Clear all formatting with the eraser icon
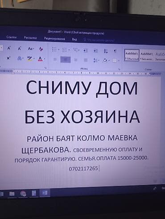The height and width of the screenshot is (219, 165). click(41, 49)
